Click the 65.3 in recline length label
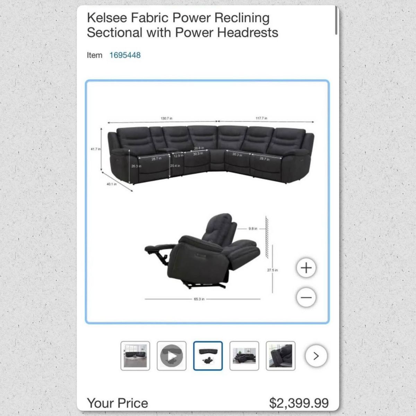This screenshot has height=416, width=416. pos(199,299)
